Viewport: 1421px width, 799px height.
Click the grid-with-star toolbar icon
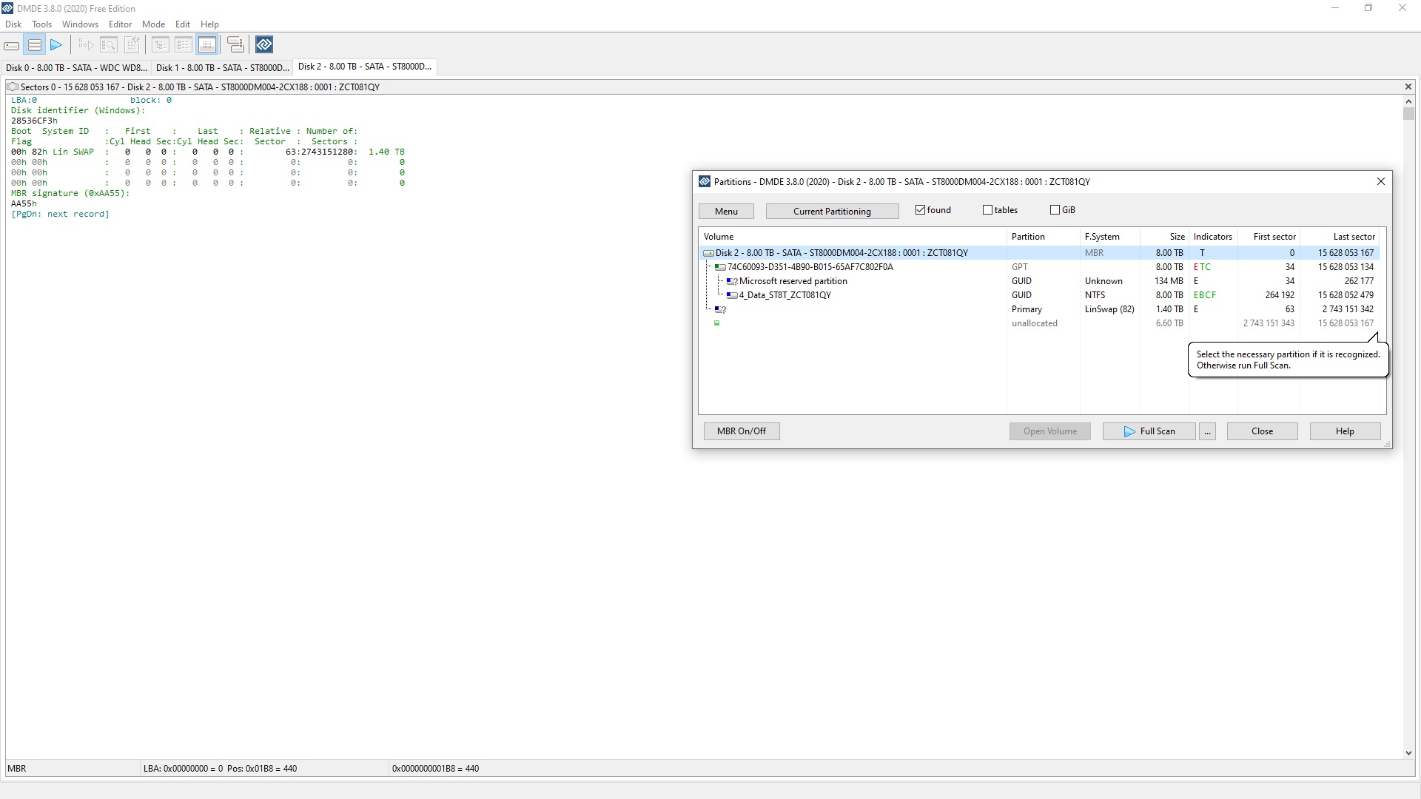coord(132,45)
